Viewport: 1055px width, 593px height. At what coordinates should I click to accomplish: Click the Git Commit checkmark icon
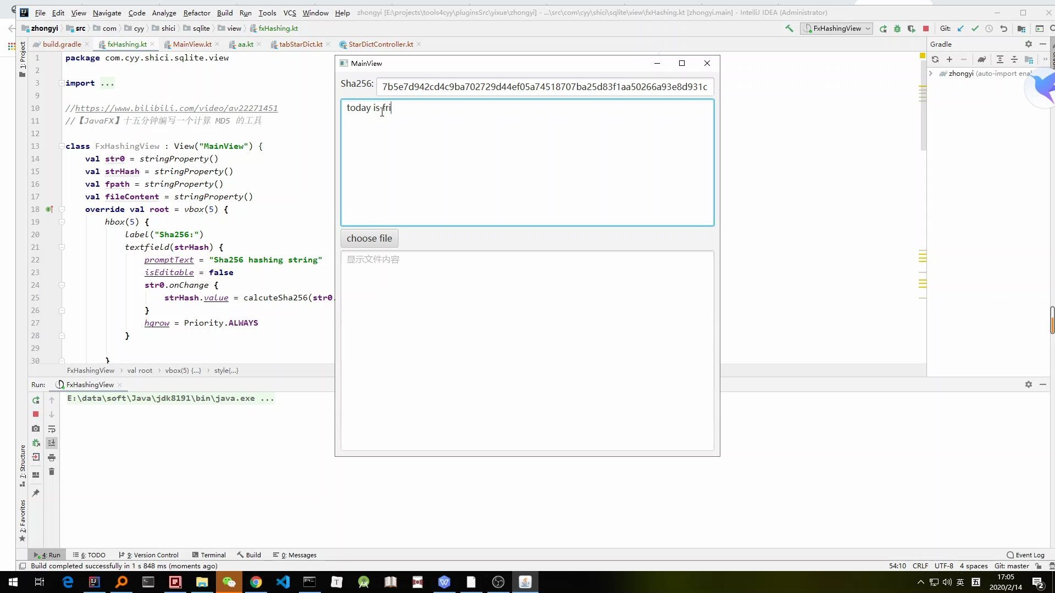coord(975,29)
